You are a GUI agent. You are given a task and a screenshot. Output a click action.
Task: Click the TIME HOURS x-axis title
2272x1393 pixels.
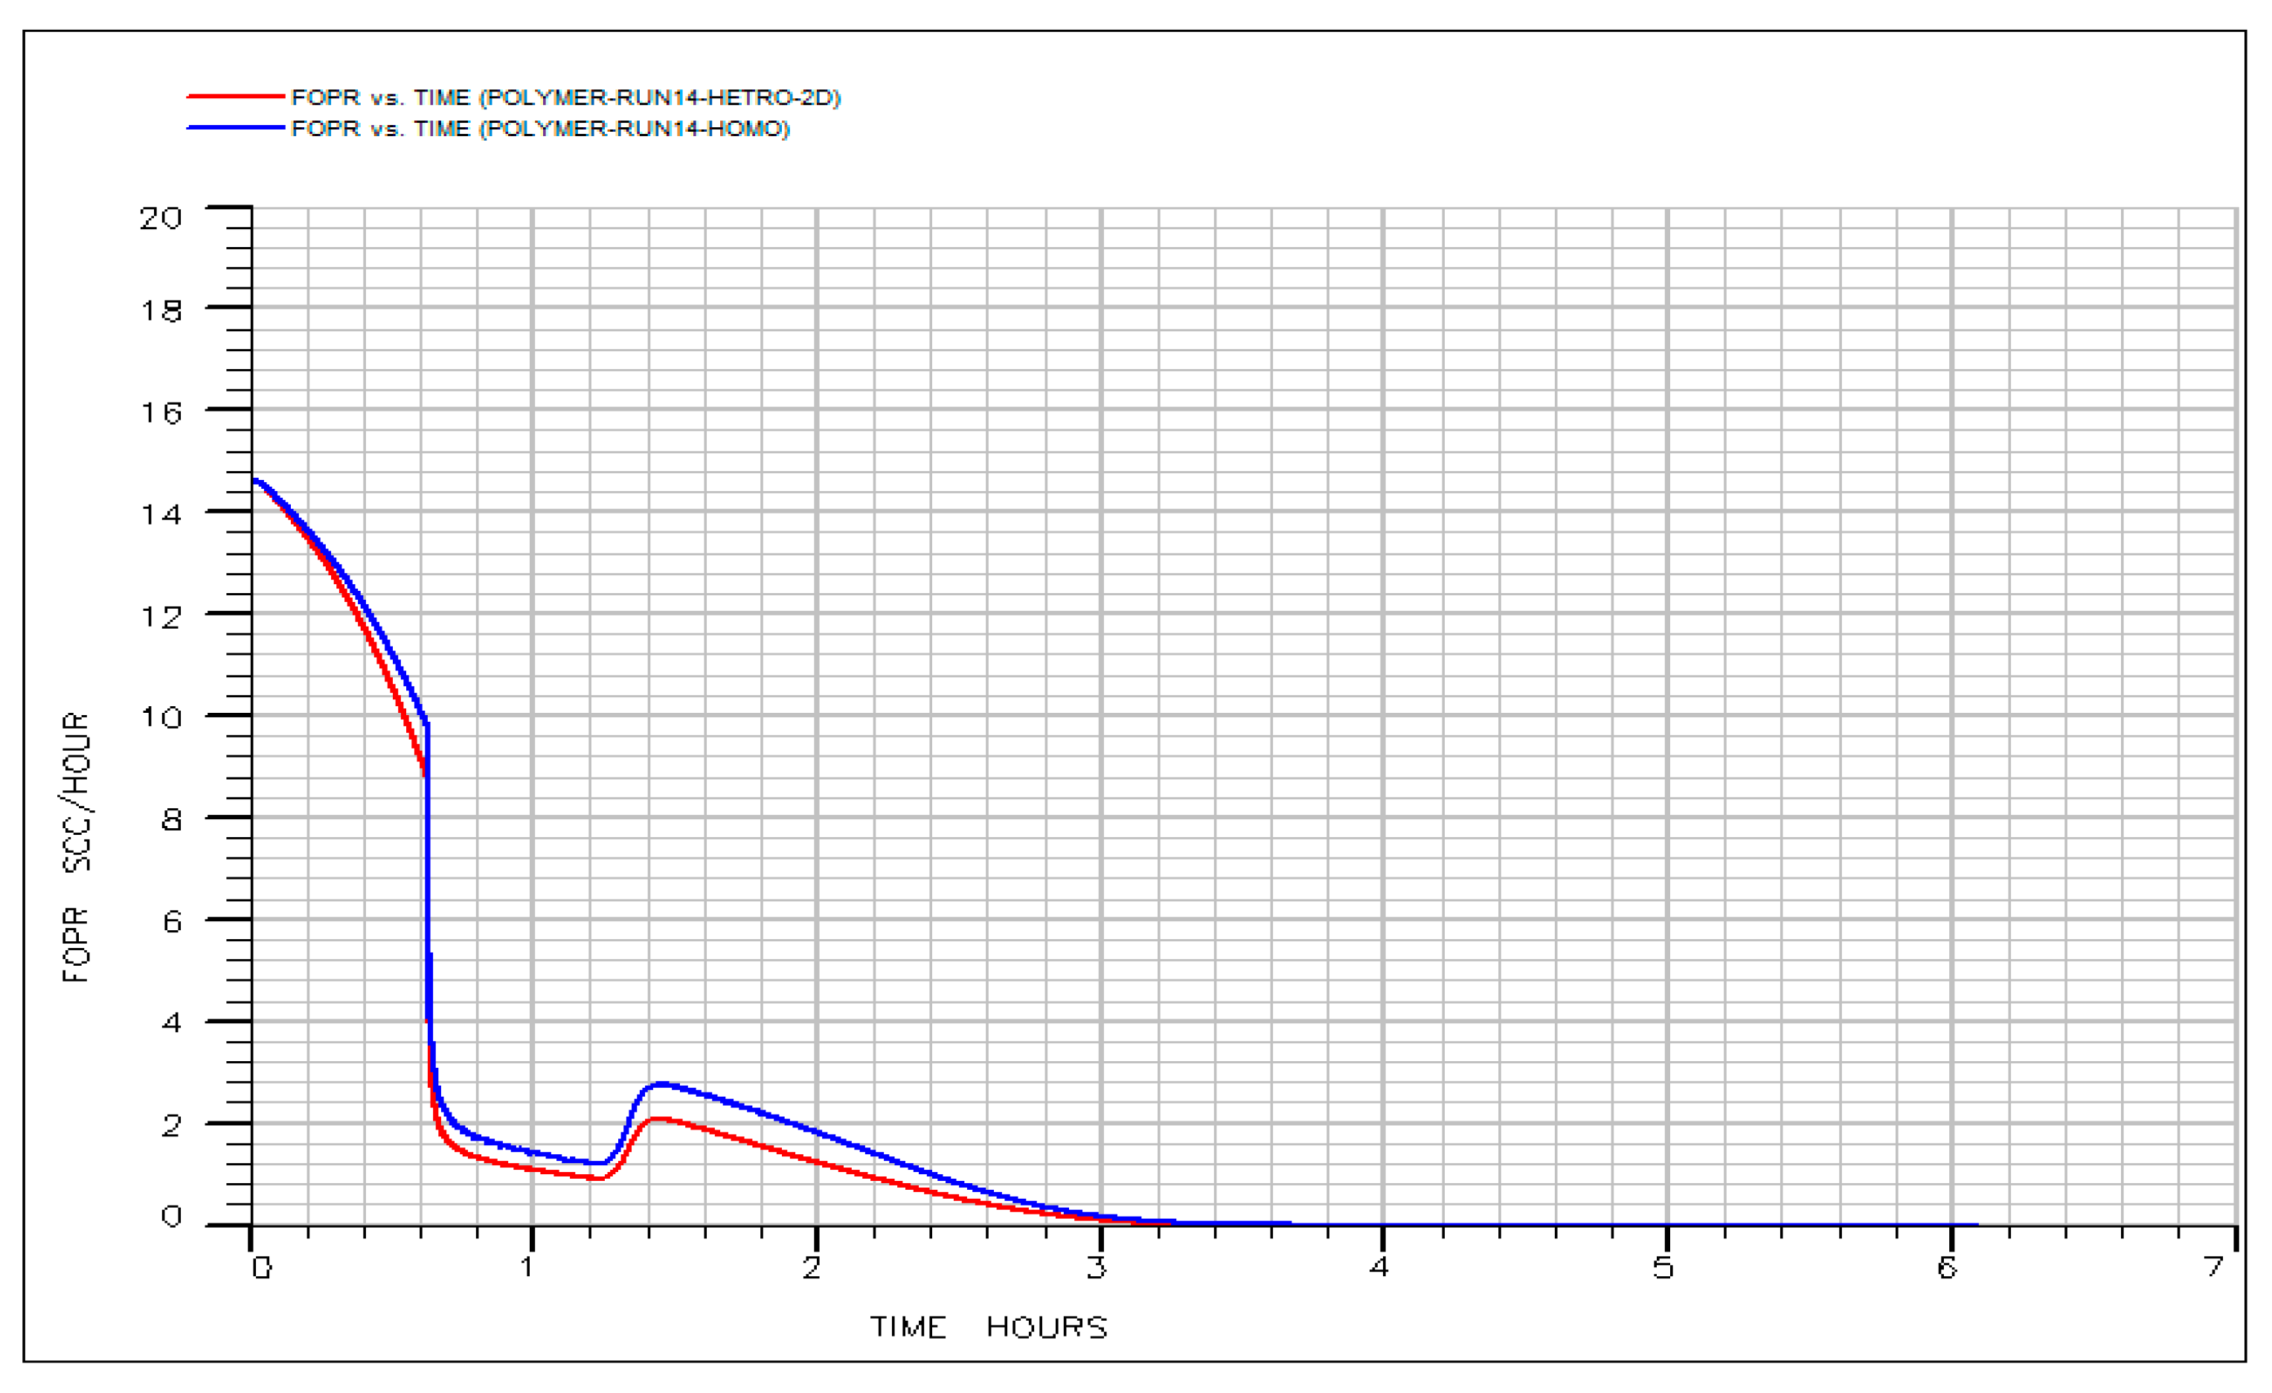pos(989,1328)
